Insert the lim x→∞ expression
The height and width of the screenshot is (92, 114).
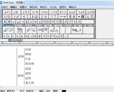20,30
